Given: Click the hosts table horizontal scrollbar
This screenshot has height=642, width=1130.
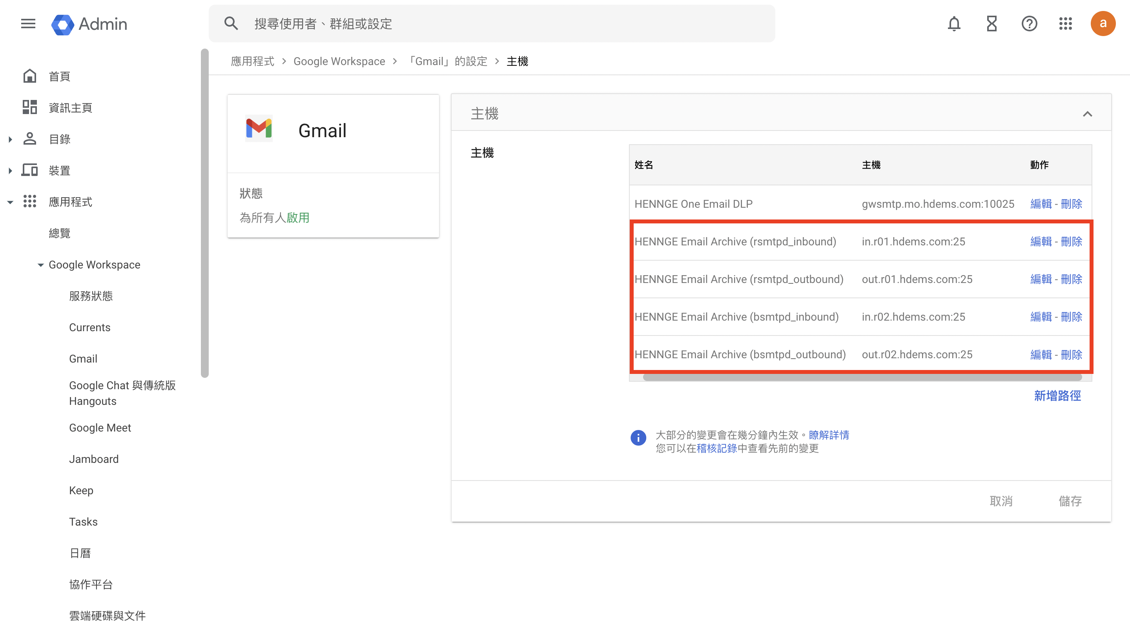Looking at the screenshot, I should point(862,377).
